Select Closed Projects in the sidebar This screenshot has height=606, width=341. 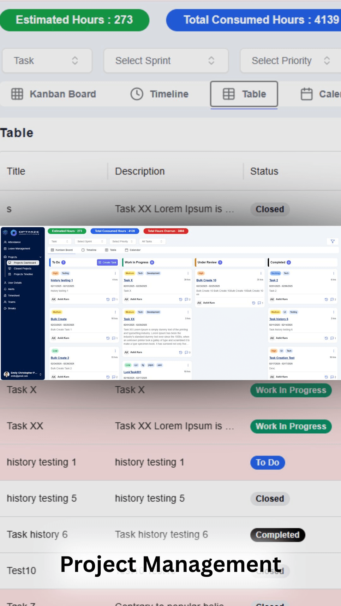22,269
